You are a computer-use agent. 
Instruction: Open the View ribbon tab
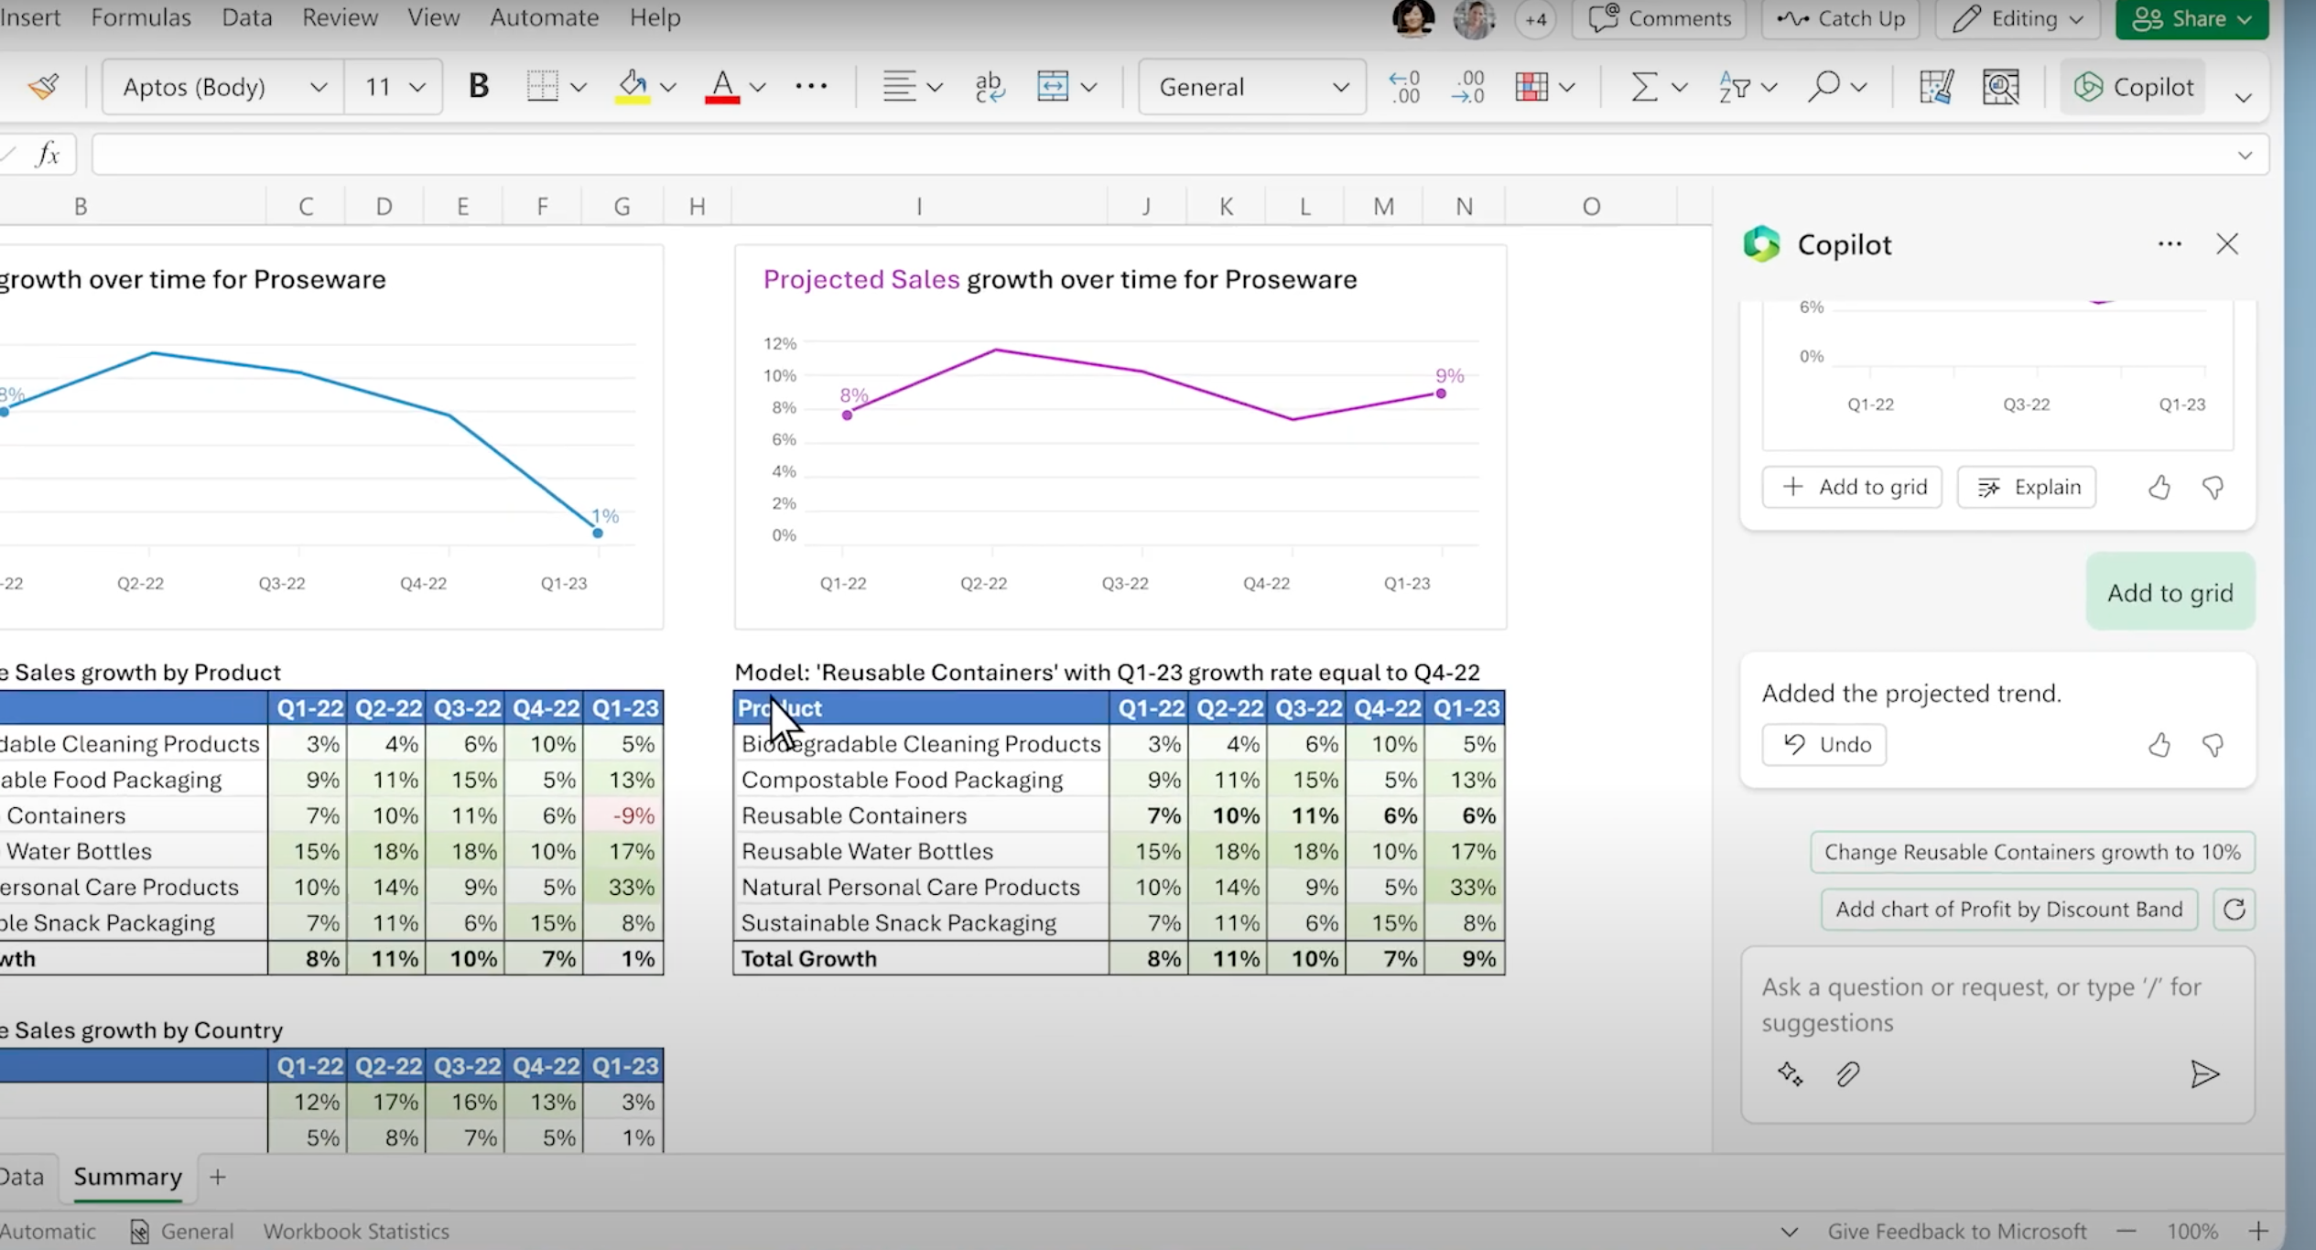[434, 17]
